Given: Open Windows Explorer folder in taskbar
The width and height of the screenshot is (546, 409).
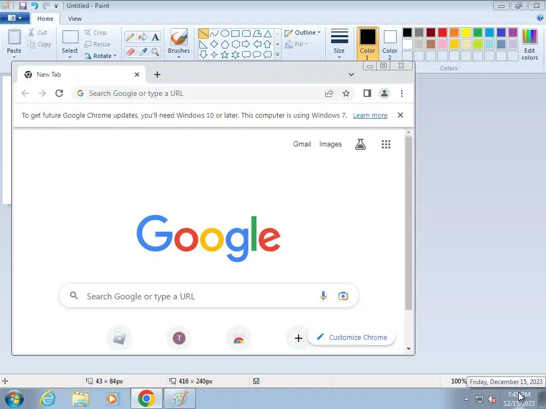Looking at the screenshot, I should click(81, 398).
